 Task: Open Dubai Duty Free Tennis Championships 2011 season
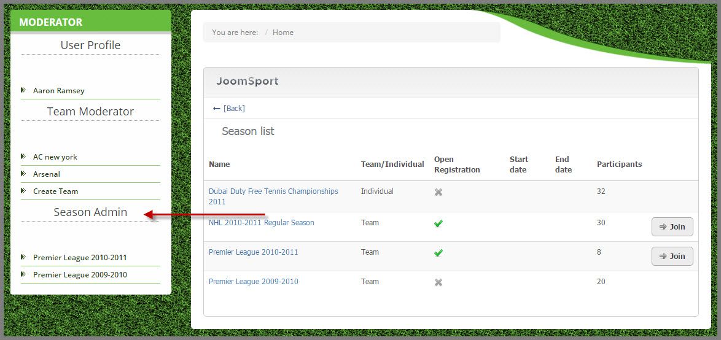coord(273,196)
